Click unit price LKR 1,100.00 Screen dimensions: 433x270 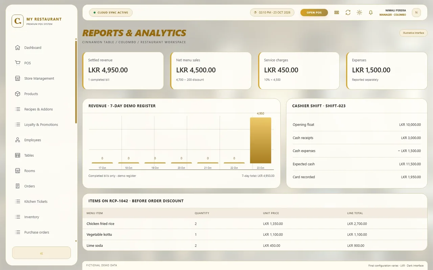(x=273, y=235)
